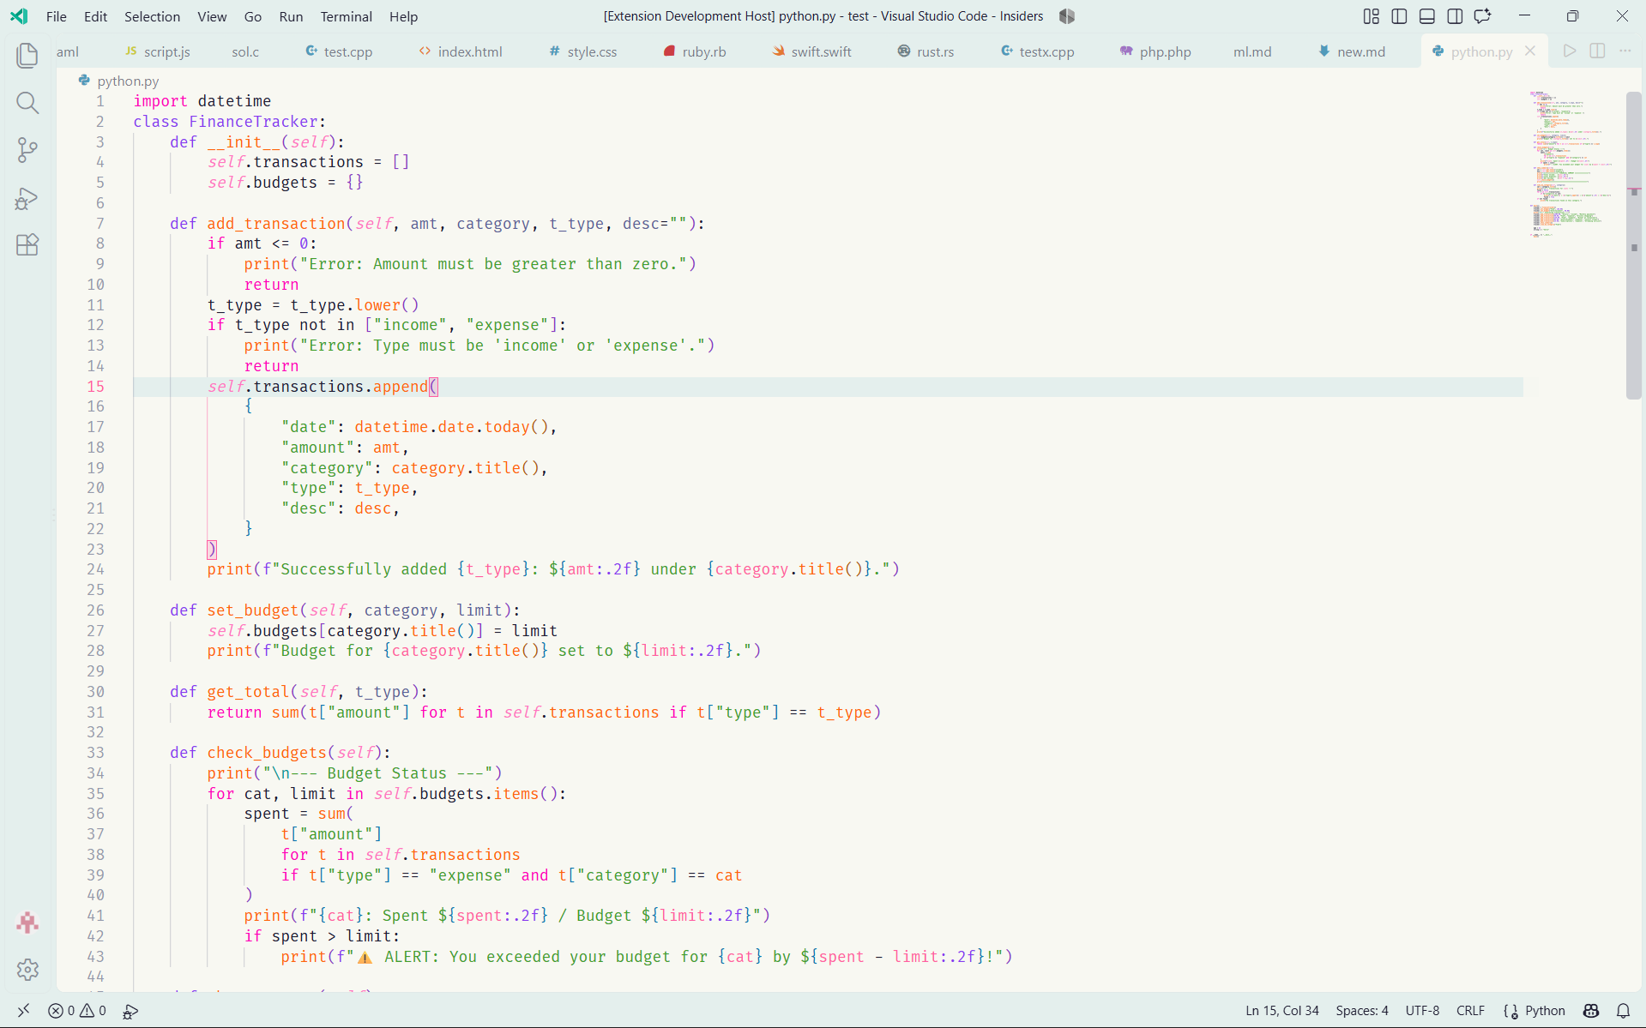Open the Manage settings gear
Screen dimensions: 1646x1028
point(27,970)
